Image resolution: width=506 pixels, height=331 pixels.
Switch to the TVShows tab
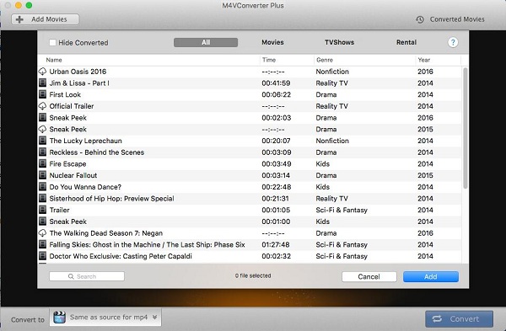click(x=339, y=42)
